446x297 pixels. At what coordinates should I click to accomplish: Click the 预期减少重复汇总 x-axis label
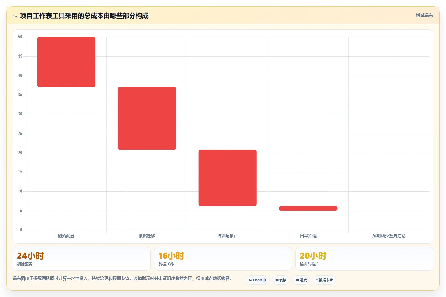click(389, 236)
